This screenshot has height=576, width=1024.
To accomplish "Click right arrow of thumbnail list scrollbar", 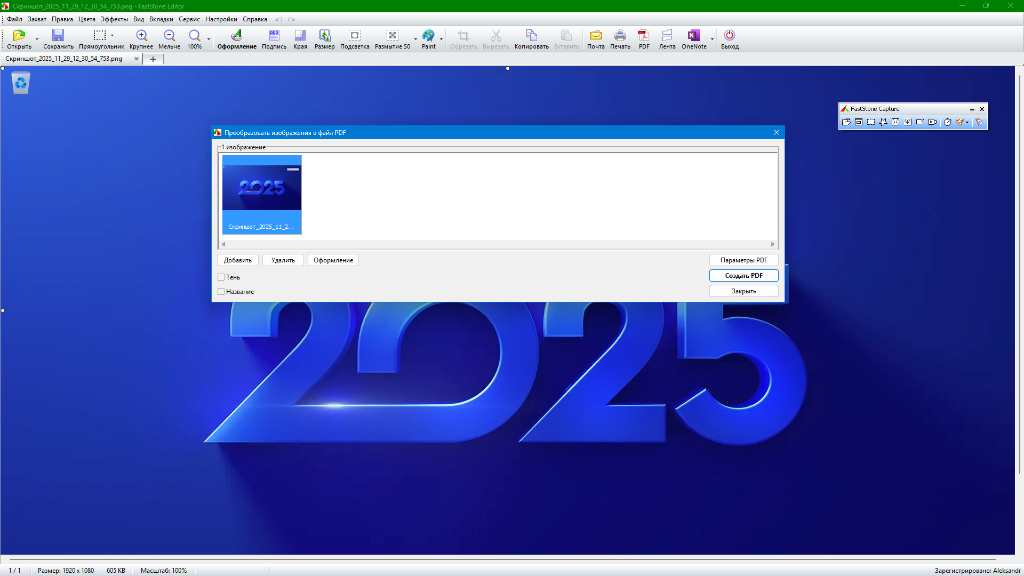I will click(772, 244).
